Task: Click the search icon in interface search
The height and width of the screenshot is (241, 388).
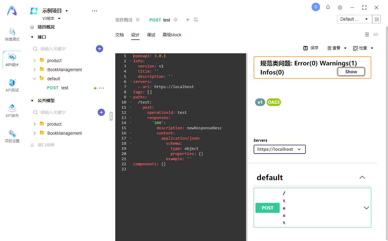Action: tap(35, 49)
